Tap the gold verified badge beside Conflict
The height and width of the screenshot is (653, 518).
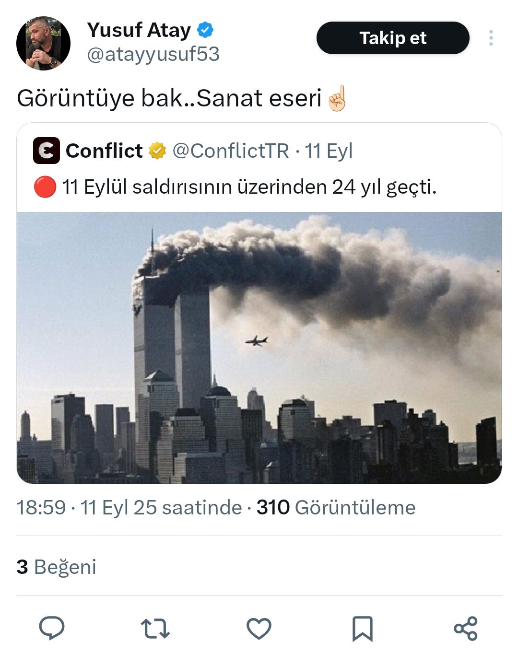point(157,151)
